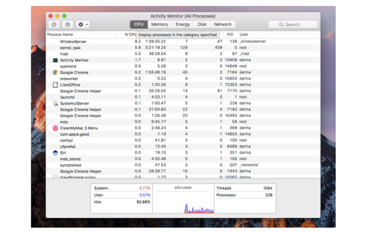Click the SystemUIServer process icon
The width and height of the screenshot is (367, 233).
(55, 103)
